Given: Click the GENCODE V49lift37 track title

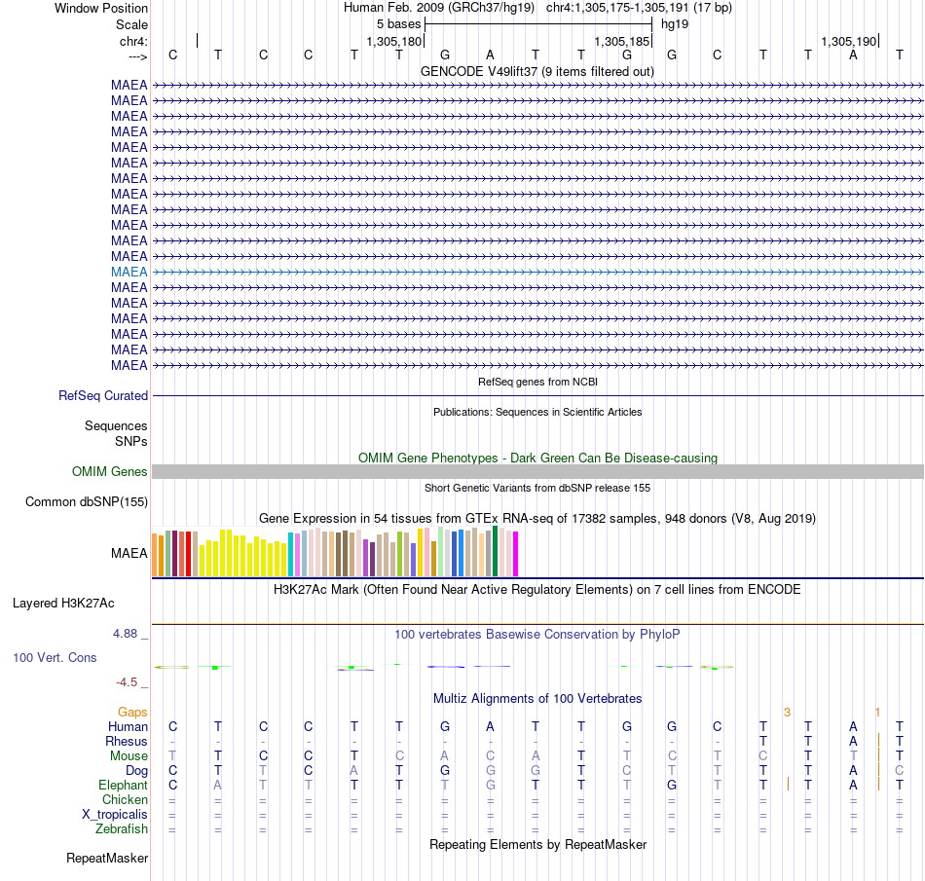Looking at the screenshot, I should pos(537,71).
